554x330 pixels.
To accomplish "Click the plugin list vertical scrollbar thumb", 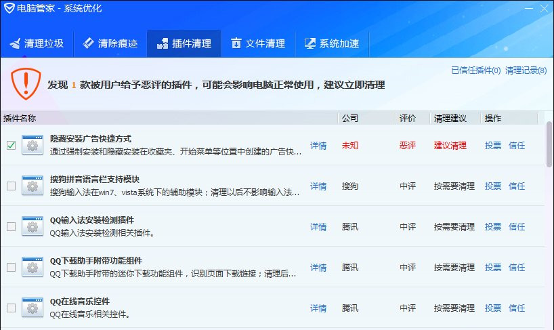I will [x=549, y=144].
